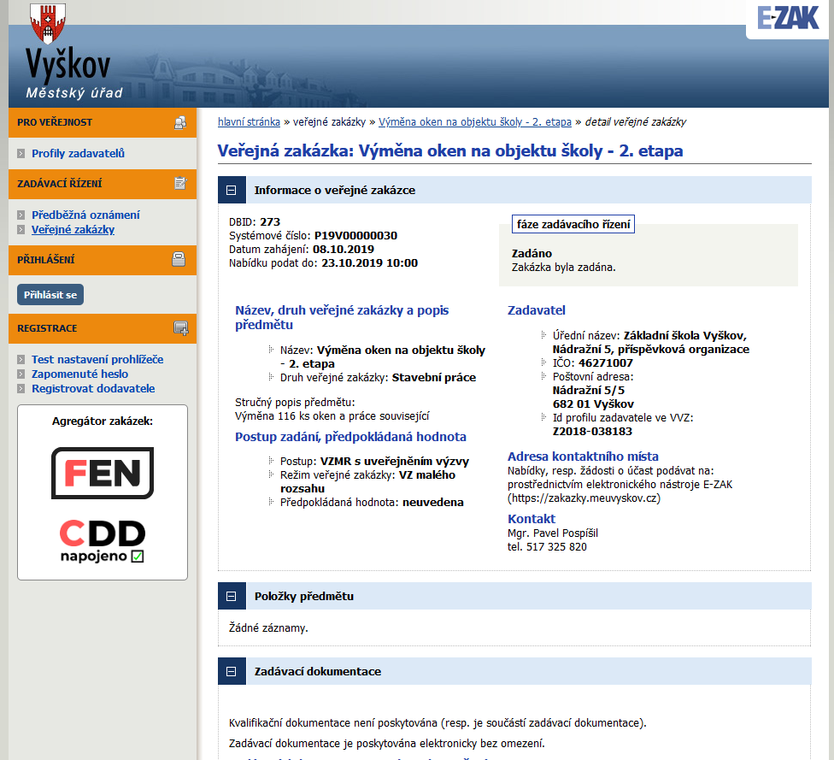Viewport: 834px width, 760px height.
Task: Collapse the Informace o veřejné zakázce section
Action: pos(231,190)
